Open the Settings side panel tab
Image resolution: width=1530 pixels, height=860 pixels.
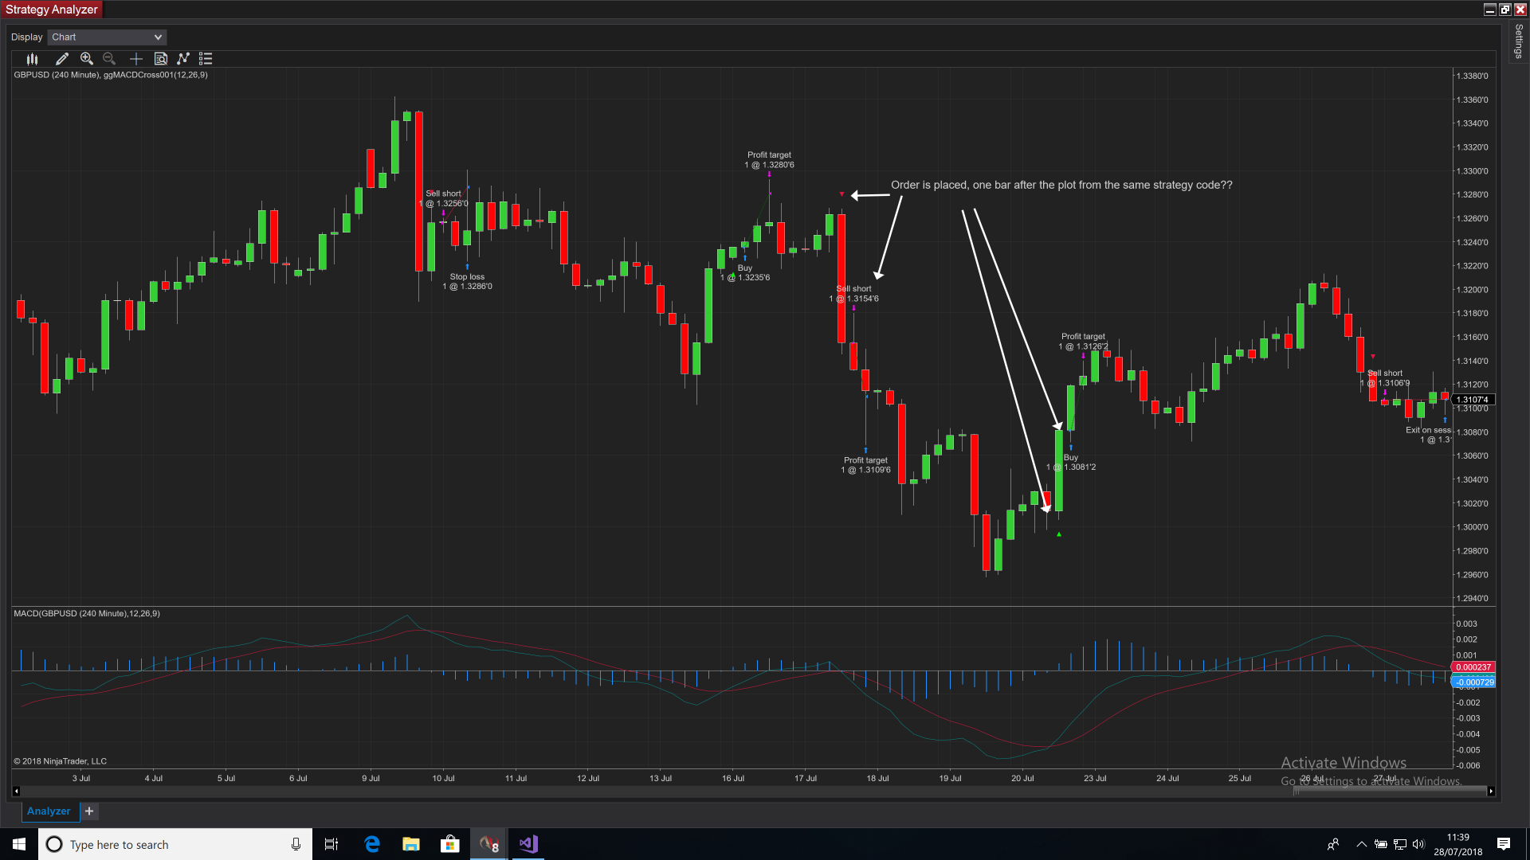[1519, 41]
